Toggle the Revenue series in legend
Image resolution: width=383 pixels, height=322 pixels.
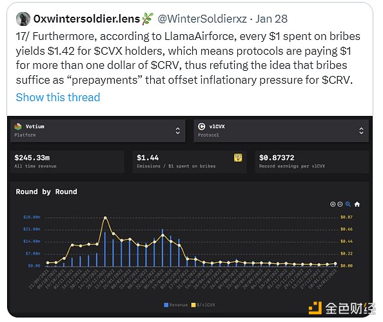coord(176,305)
